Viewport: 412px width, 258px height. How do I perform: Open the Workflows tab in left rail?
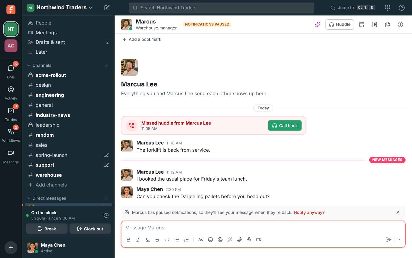coord(11,135)
